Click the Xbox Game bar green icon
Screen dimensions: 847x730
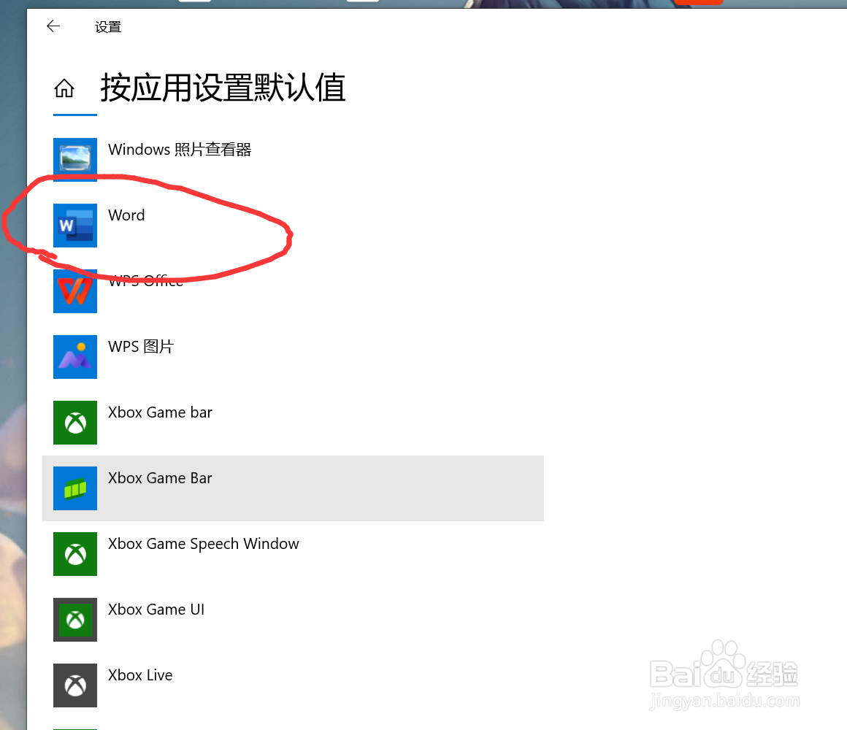tap(75, 423)
